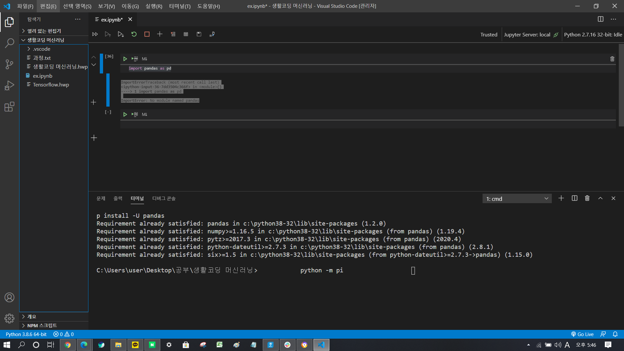Viewport: 624px width, 351px height.
Task: Open editor more actions ellipsis
Action: point(613,19)
